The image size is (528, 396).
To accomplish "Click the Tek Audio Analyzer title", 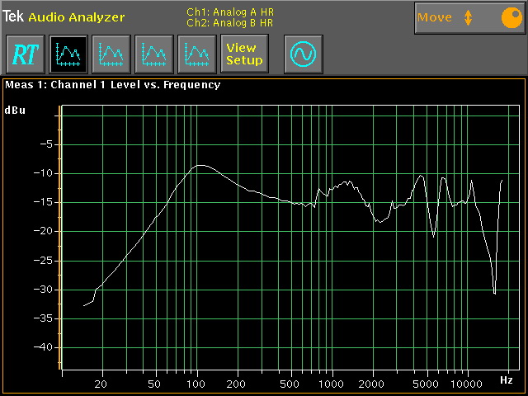I will click(64, 16).
